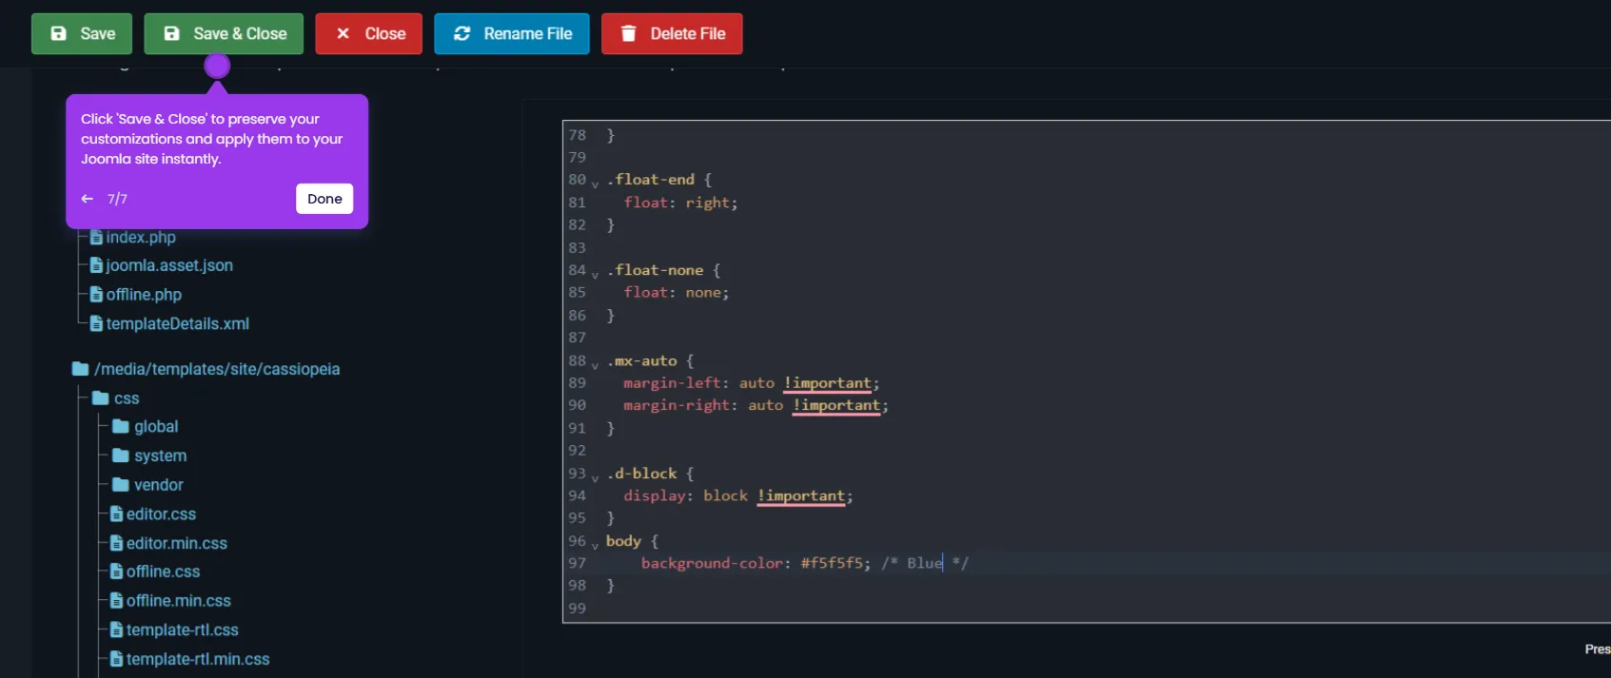
Task: Open index.php file
Action: (141, 237)
